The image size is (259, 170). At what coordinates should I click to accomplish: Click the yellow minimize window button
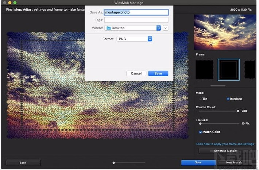(10, 3)
